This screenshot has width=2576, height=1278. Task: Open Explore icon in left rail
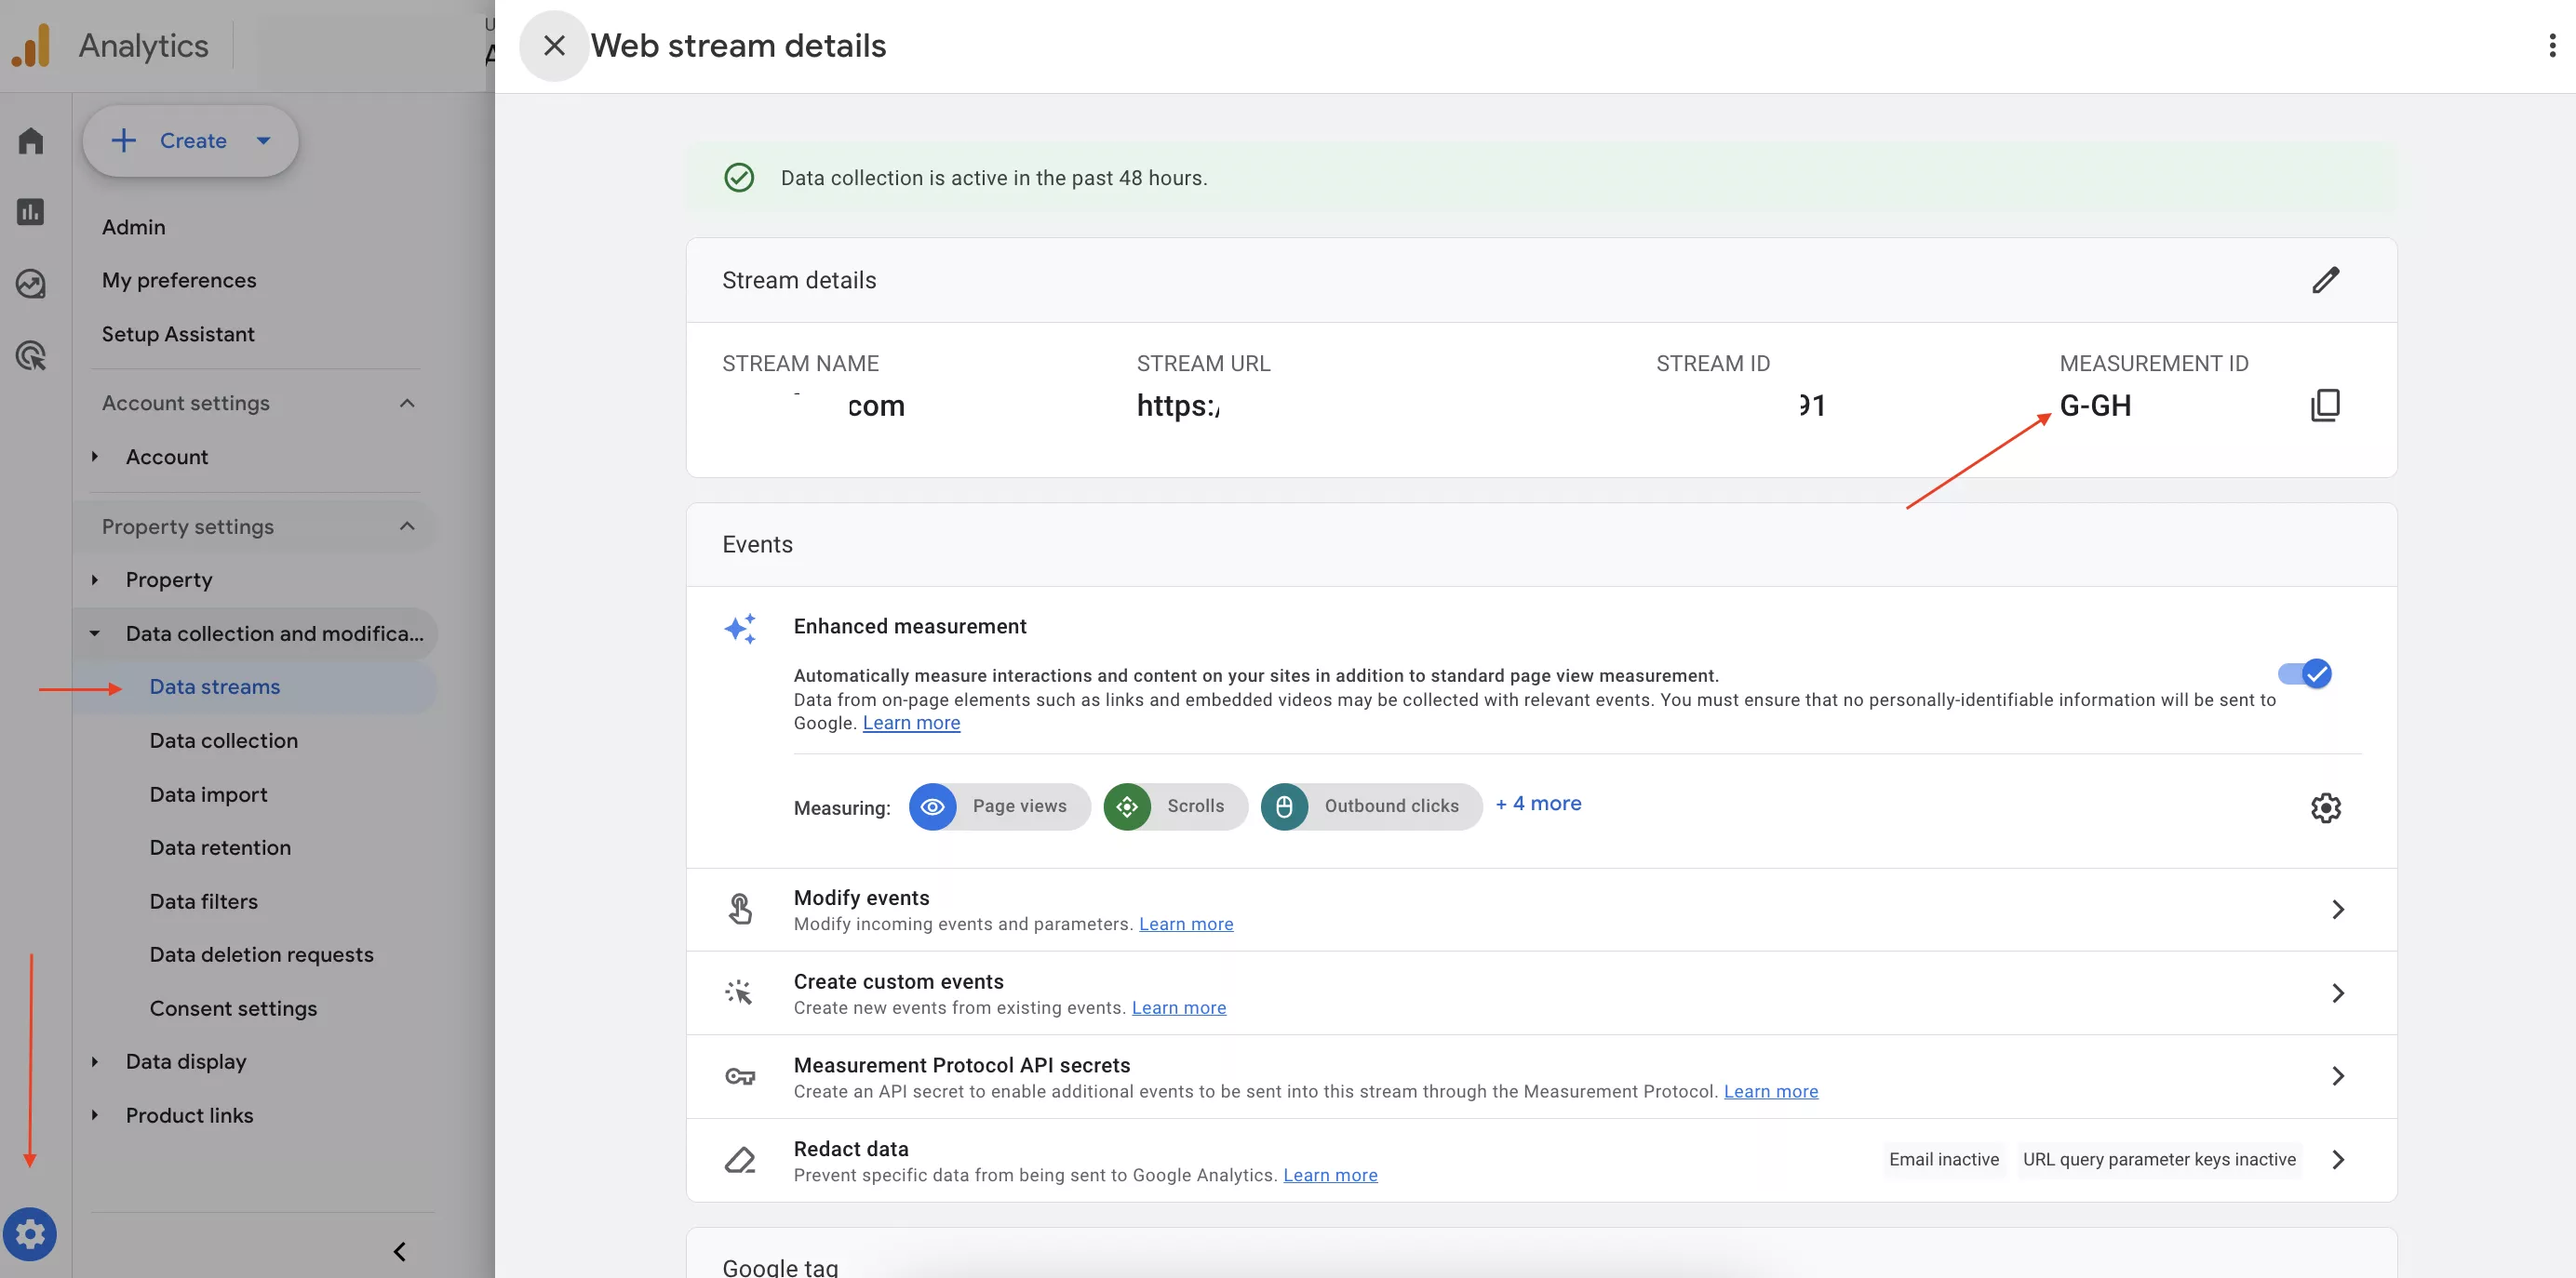[30, 284]
